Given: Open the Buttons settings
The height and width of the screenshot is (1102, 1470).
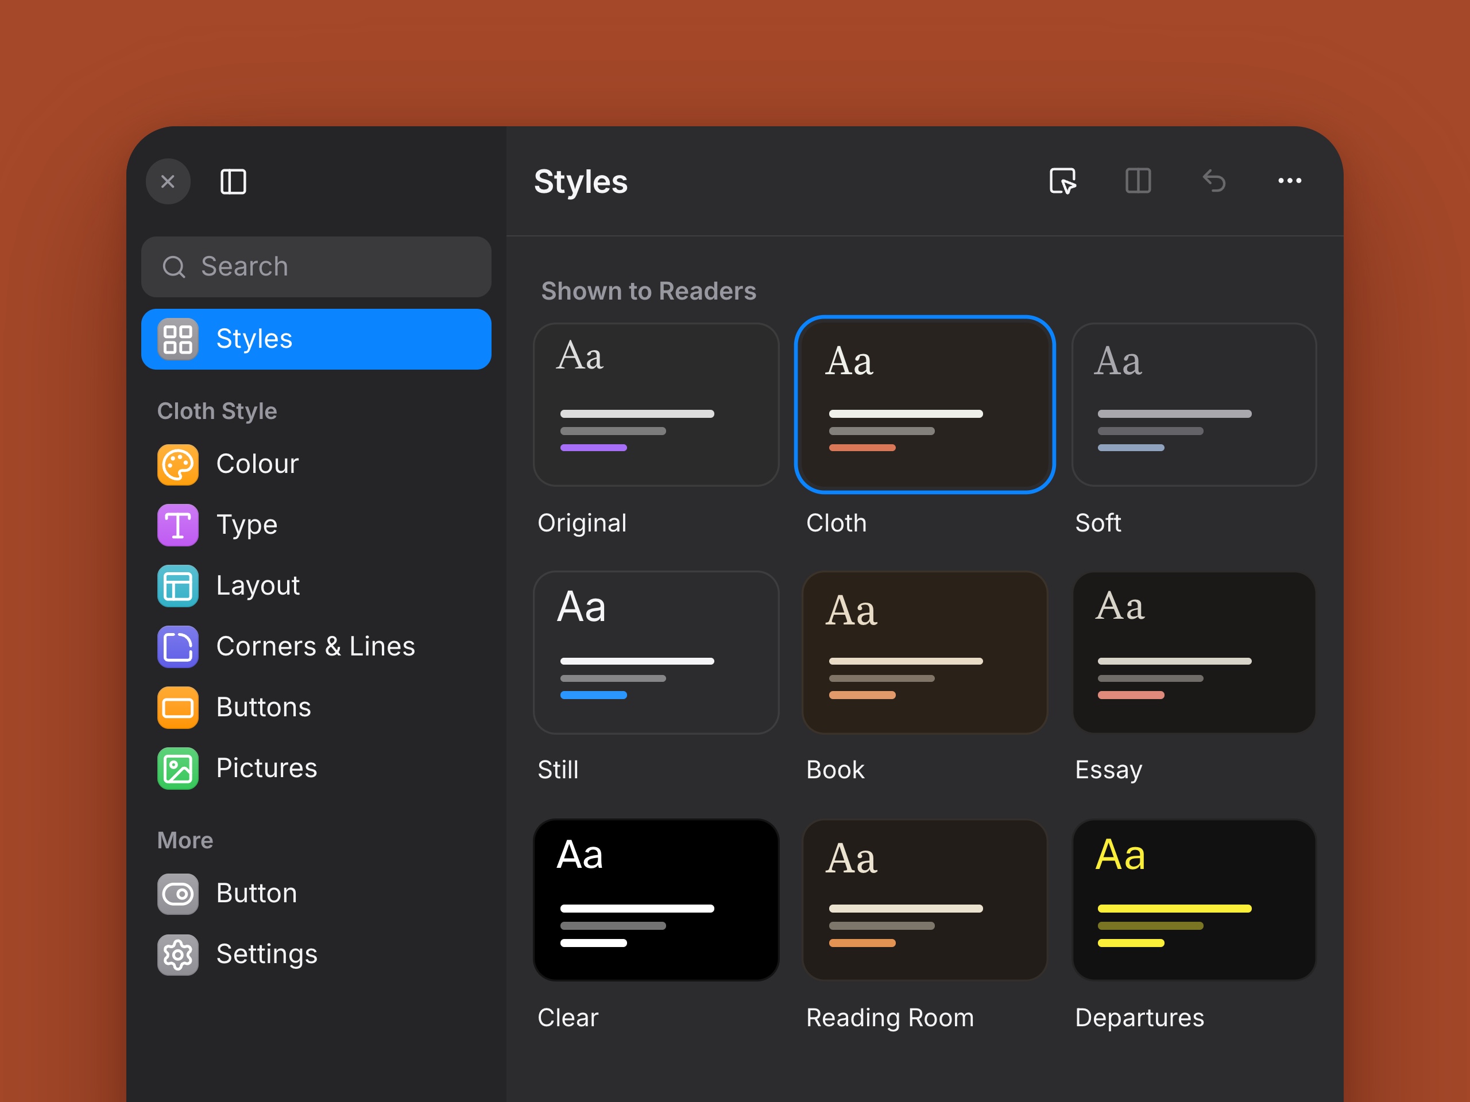Looking at the screenshot, I should [316, 708].
